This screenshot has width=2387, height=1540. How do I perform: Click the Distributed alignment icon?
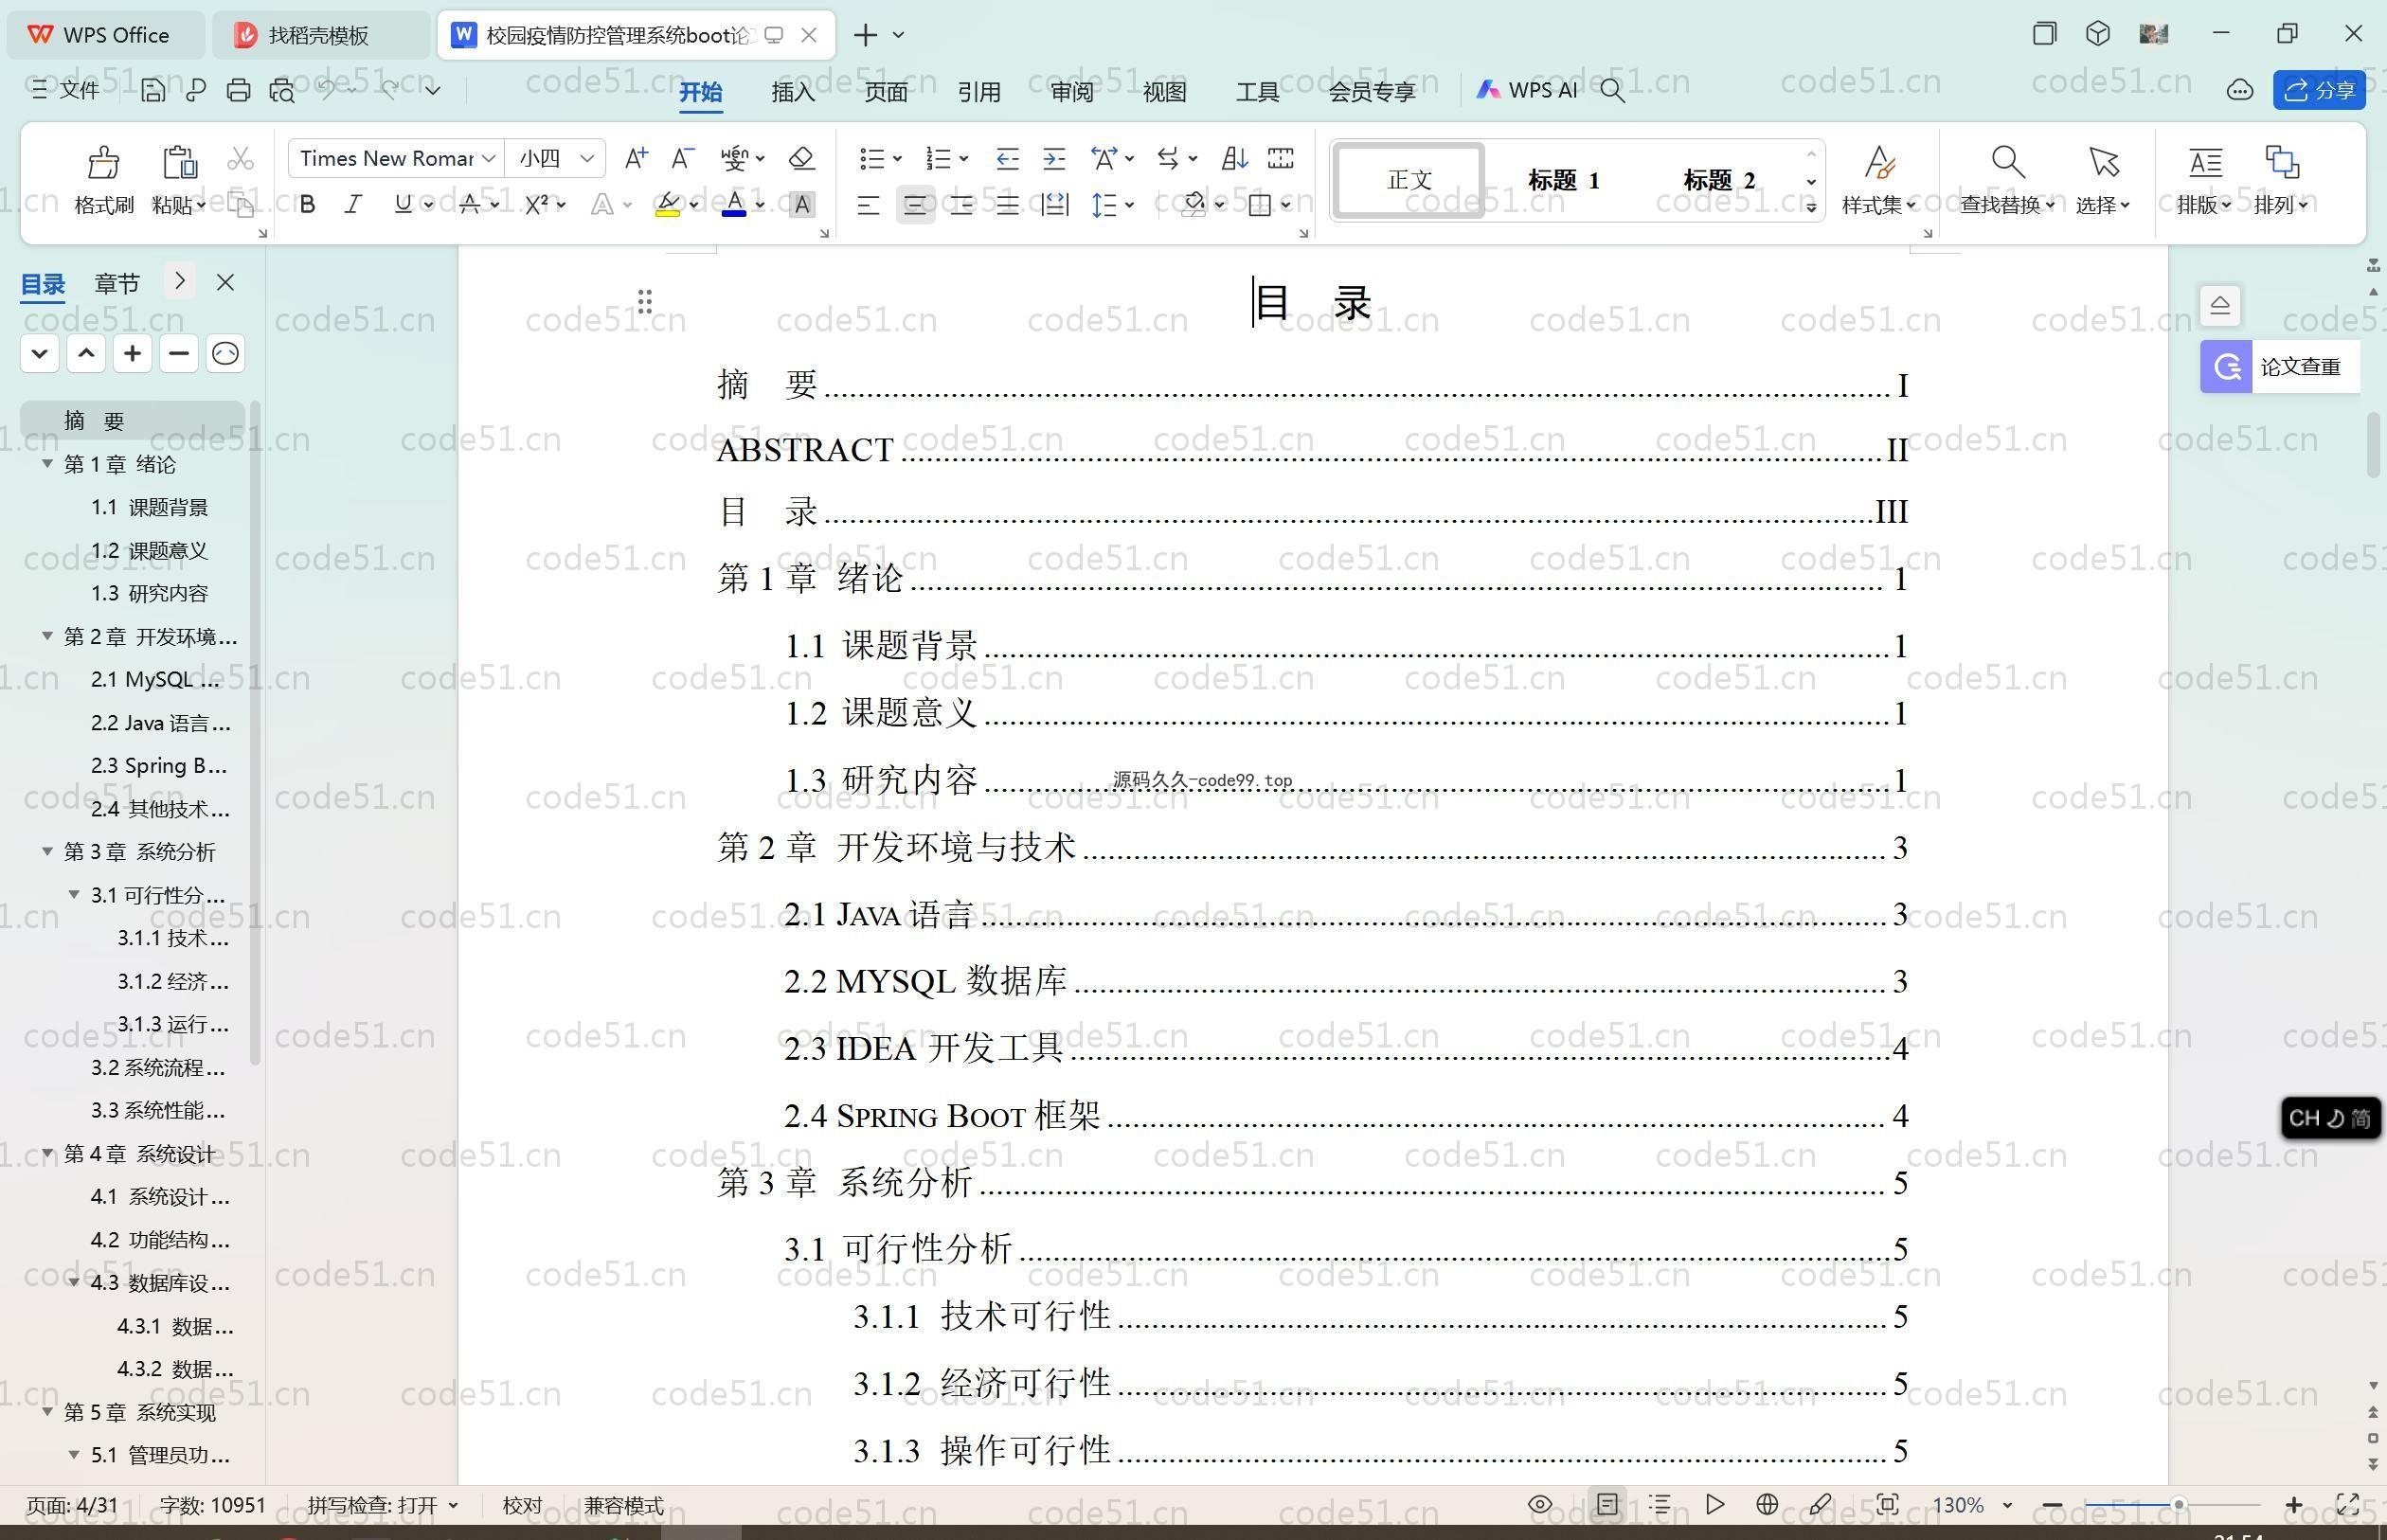(x=1054, y=205)
